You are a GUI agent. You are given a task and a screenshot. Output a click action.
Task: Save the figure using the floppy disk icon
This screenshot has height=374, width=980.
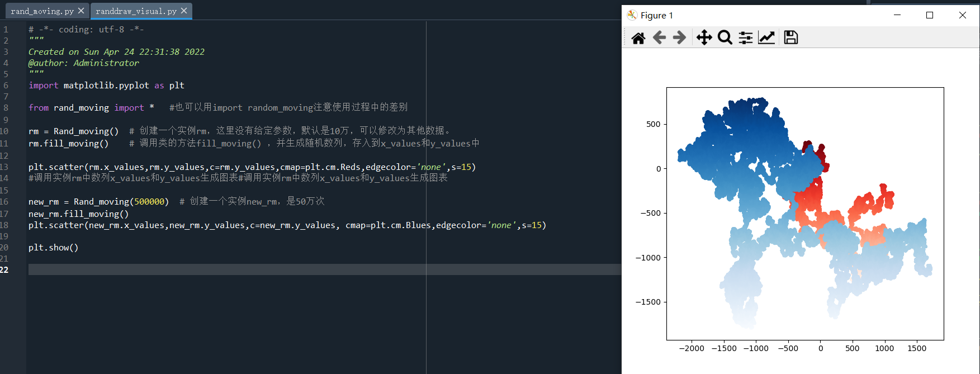pos(790,37)
